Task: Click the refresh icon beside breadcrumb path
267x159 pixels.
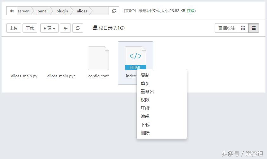Action: (x=114, y=11)
